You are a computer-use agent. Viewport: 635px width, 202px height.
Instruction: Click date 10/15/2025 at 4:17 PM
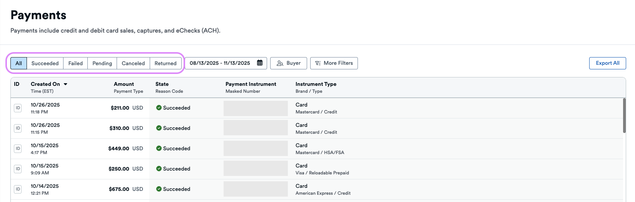(x=45, y=149)
